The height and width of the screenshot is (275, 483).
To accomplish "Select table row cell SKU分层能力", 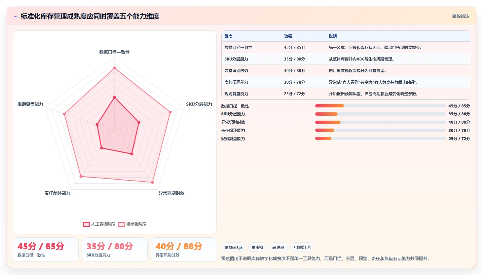I will point(236,59).
